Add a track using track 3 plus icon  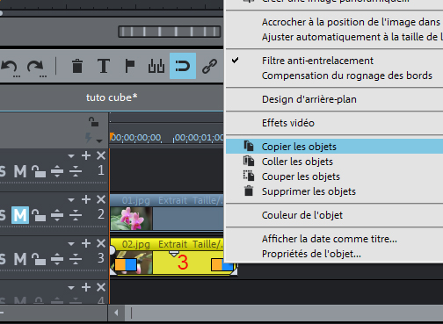[x=86, y=243]
